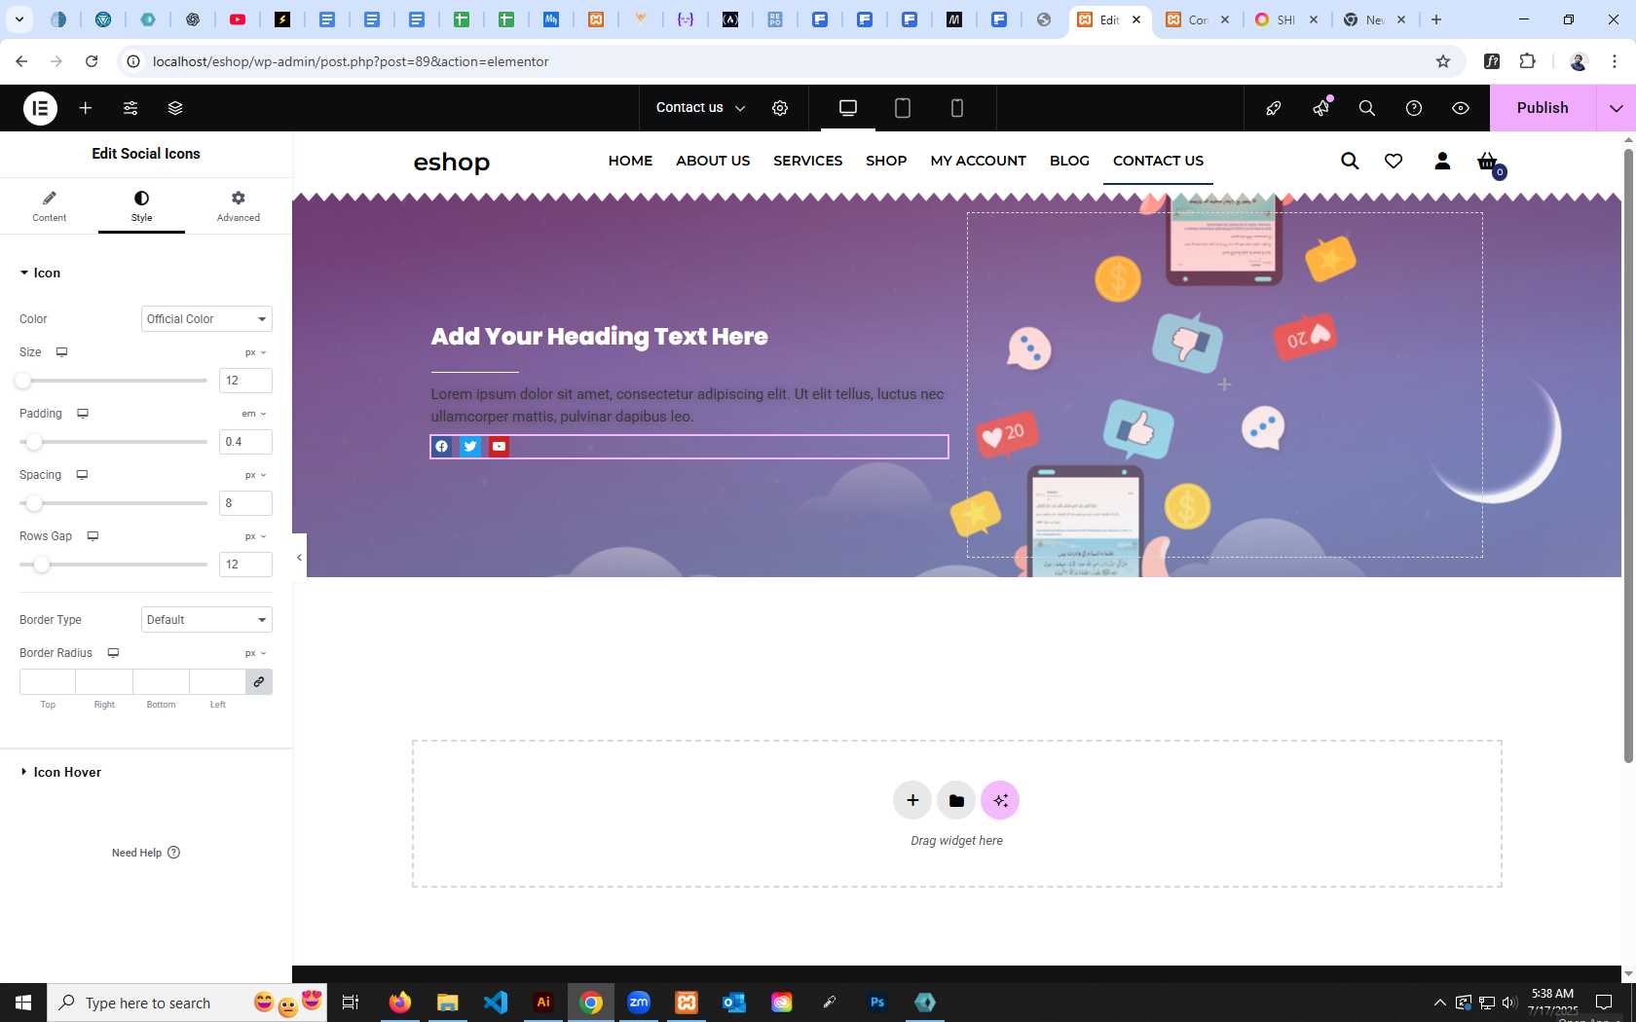Select the Facebook social icon
This screenshot has height=1022, width=1636.
tap(442, 447)
